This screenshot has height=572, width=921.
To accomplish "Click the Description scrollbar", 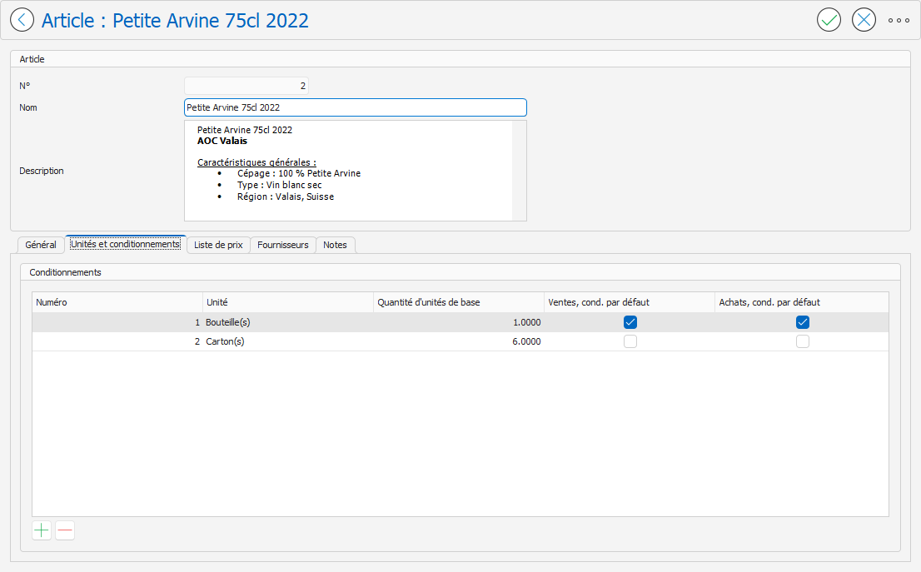I will pos(520,171).
